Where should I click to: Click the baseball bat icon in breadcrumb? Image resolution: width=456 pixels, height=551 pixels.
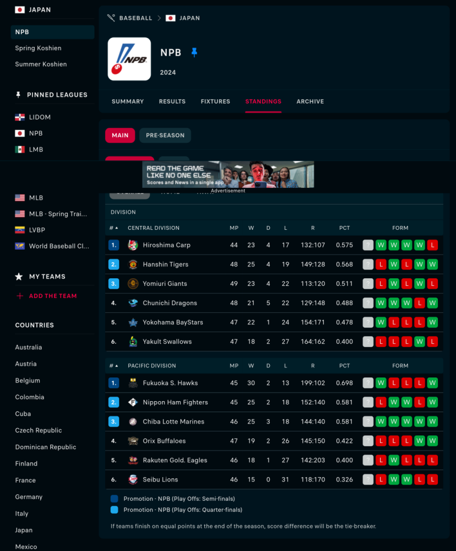(x=111, y=18)
